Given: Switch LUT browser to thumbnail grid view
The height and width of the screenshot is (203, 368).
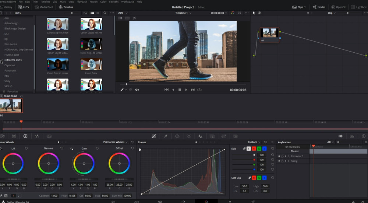Looking at the screenshot, I should coord(92,13).
